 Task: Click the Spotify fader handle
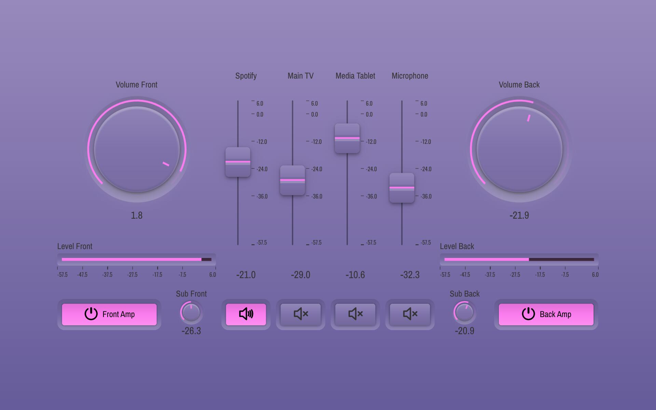[x=238, y=162]
